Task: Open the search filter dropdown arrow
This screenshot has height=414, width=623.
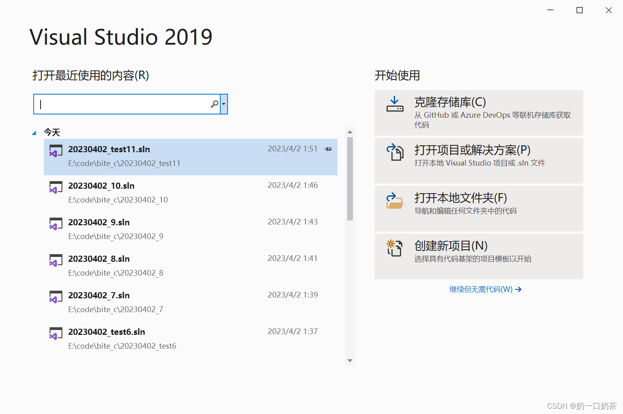Action: pos(223,104)
